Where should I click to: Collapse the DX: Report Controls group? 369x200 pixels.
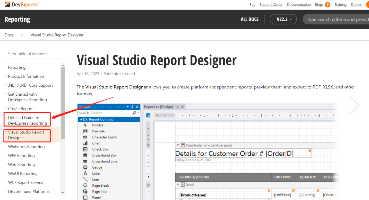81,120
